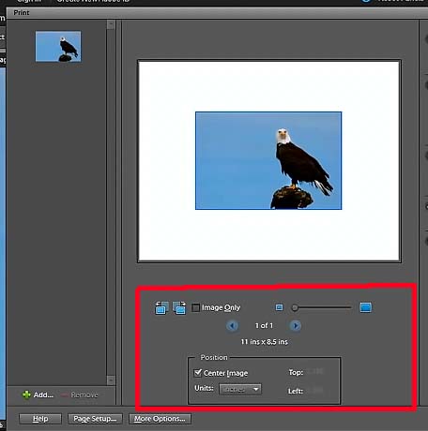Open Page Setup dialog
428x431 pixels.
coord(95,419)
